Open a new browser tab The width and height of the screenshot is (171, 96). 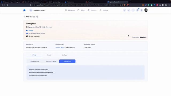(x=130, y=2)
